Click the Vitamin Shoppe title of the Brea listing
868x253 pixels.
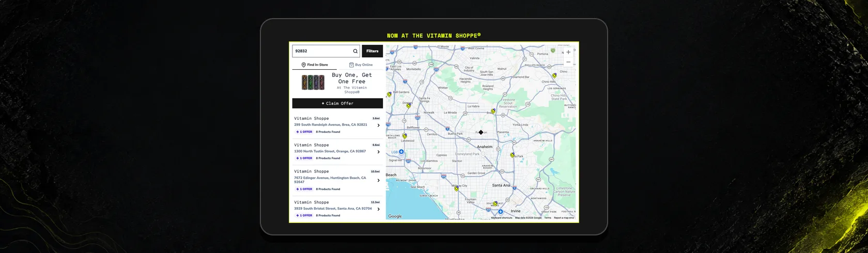tap(312, 118)
